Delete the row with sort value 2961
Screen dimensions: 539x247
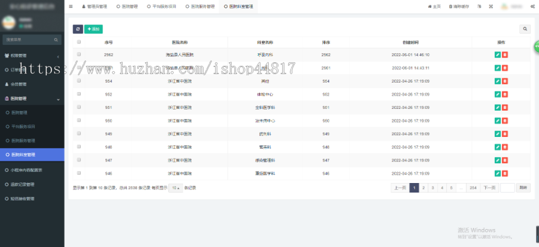point(505,68)
